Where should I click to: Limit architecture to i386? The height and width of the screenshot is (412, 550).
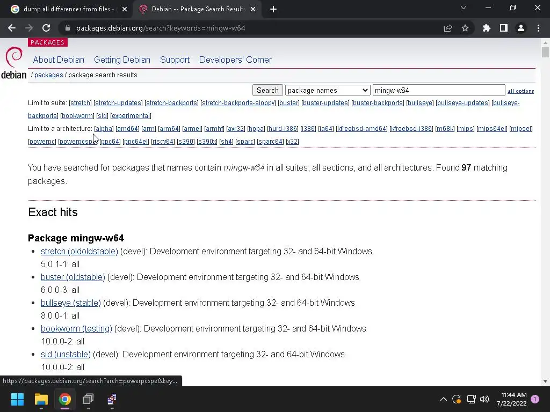pos(308,129)
